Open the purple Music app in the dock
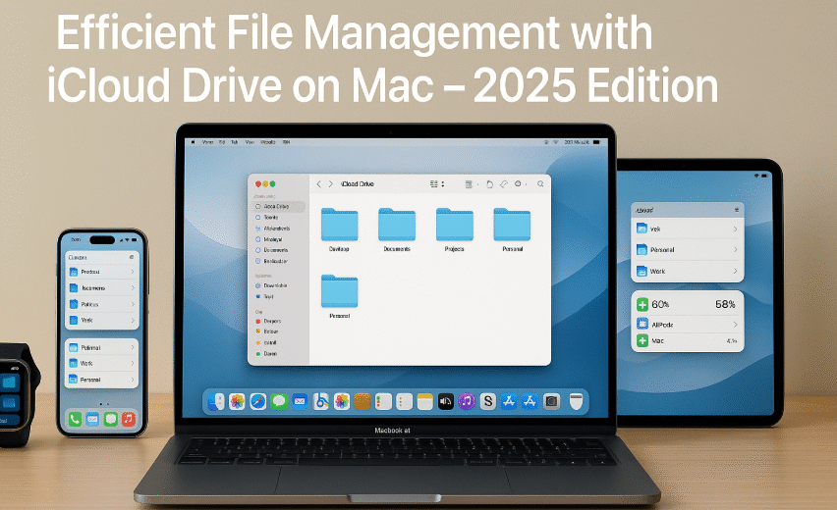The width and height of the screenshot is (837, 510). pos(467,401)
